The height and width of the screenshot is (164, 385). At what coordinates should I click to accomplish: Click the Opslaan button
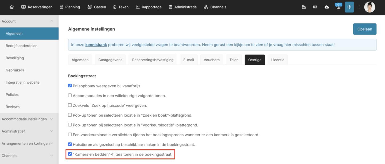365,29
